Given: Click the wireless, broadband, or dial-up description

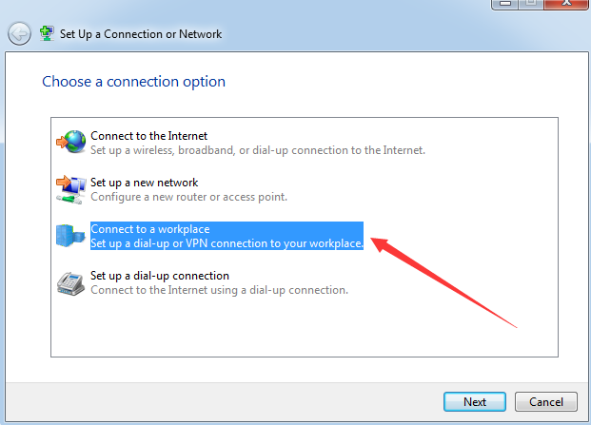Looking at the screenshot, I should [x=258, y=150].
